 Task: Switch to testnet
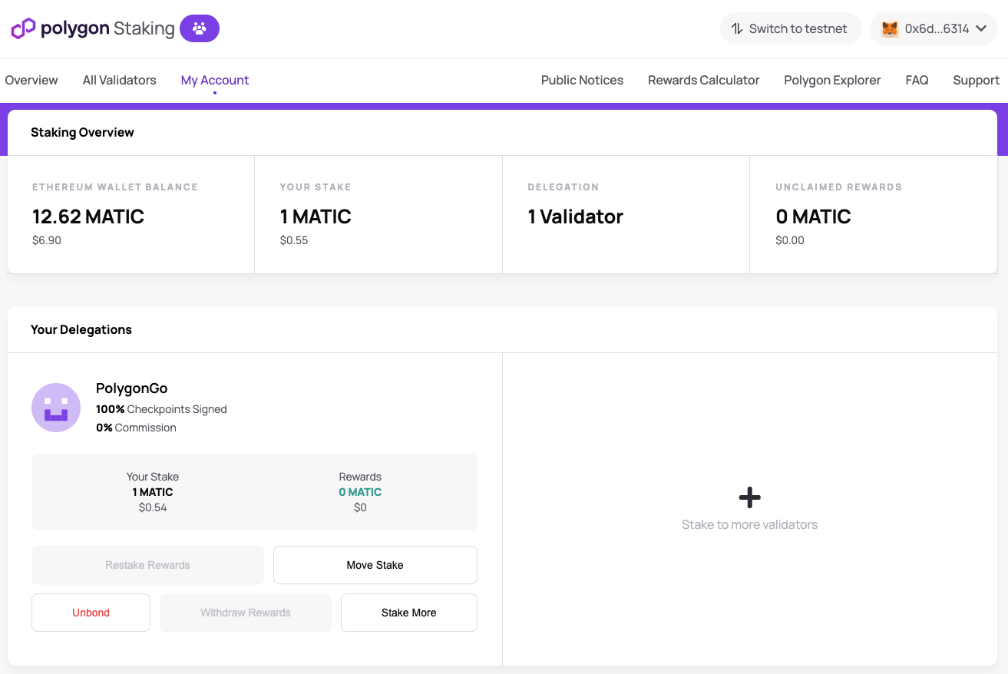791,28
